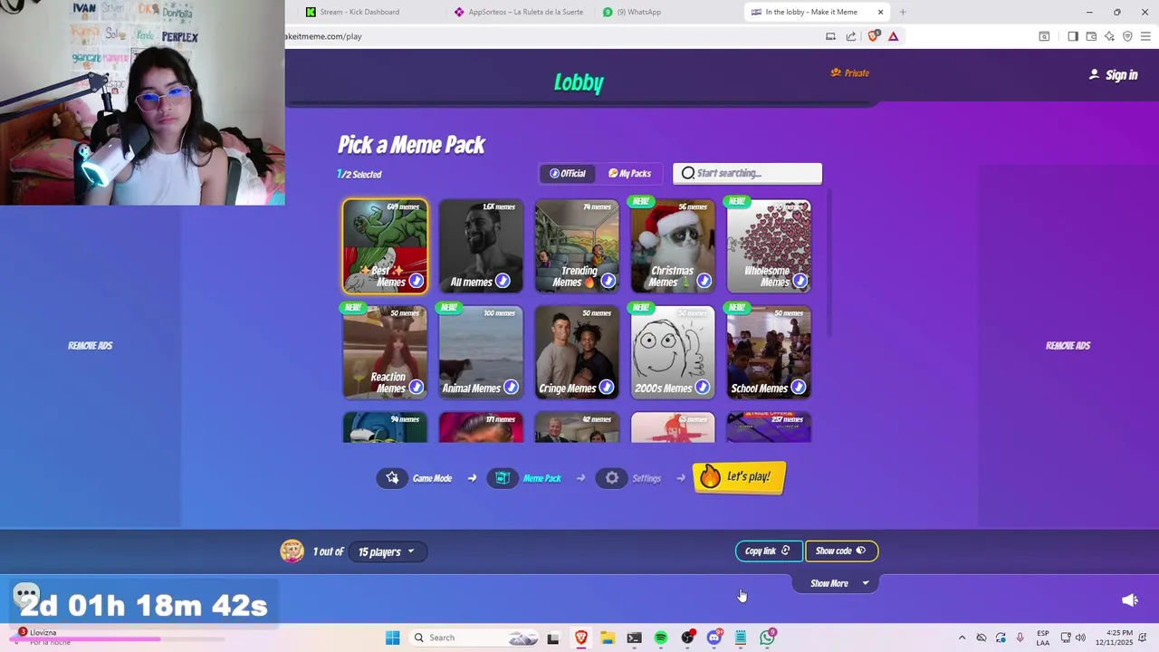The height and width of the screenshot is (652, 1159).
Task: Open Spotify from the taskbar
Action: [x=660, y=638]
